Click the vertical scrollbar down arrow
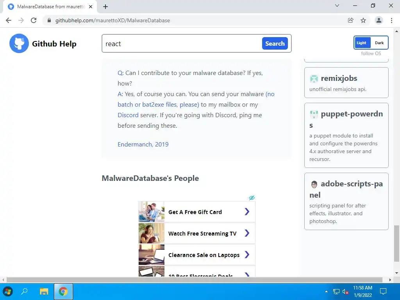 click(x=396, y=273)
